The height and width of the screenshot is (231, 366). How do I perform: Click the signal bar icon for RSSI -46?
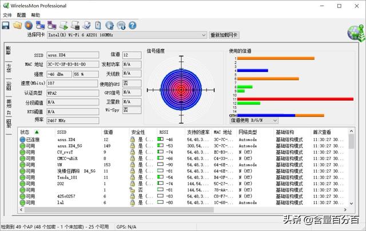coord(160,139)
